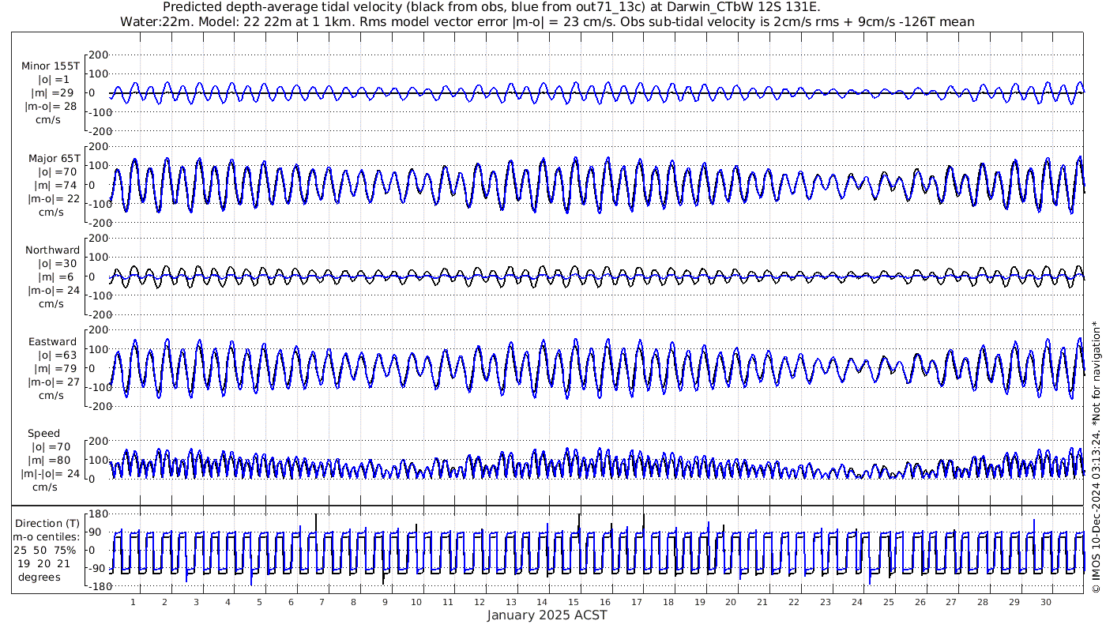Click the 100 tick of the Eastward panel y-axis
1106x632 pixels.
click(98, 349)
